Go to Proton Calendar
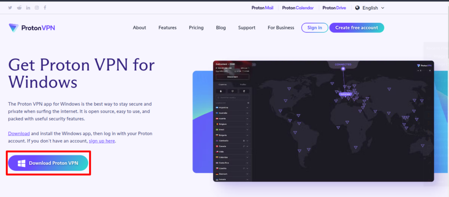 click(298, 8)
